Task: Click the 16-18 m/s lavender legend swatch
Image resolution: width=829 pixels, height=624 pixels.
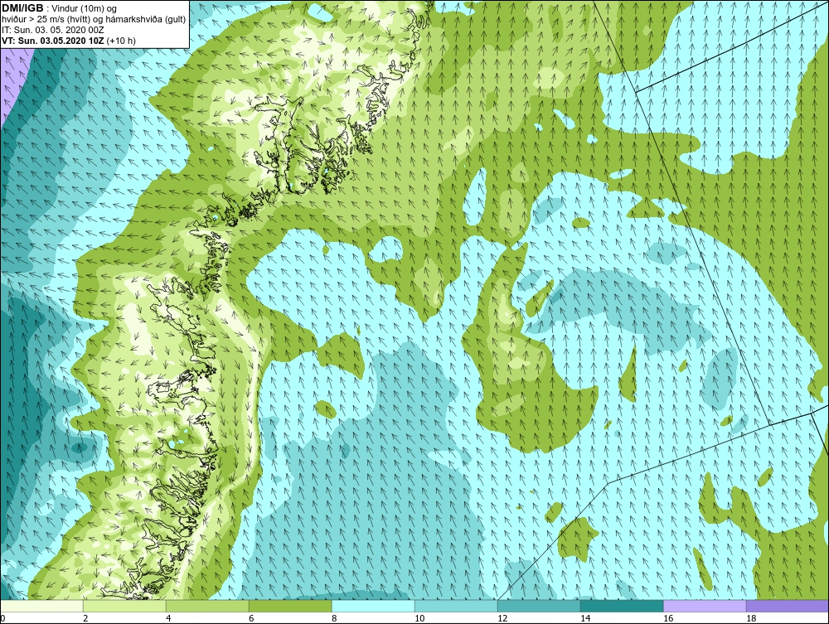Action: (705, 606)
